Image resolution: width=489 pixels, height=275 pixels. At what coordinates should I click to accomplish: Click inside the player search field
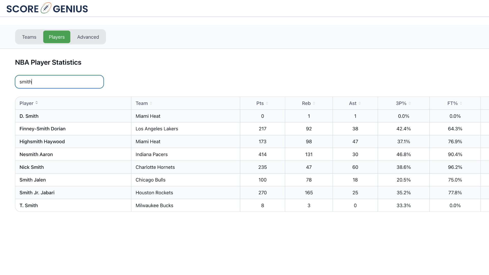click(59, 82)
